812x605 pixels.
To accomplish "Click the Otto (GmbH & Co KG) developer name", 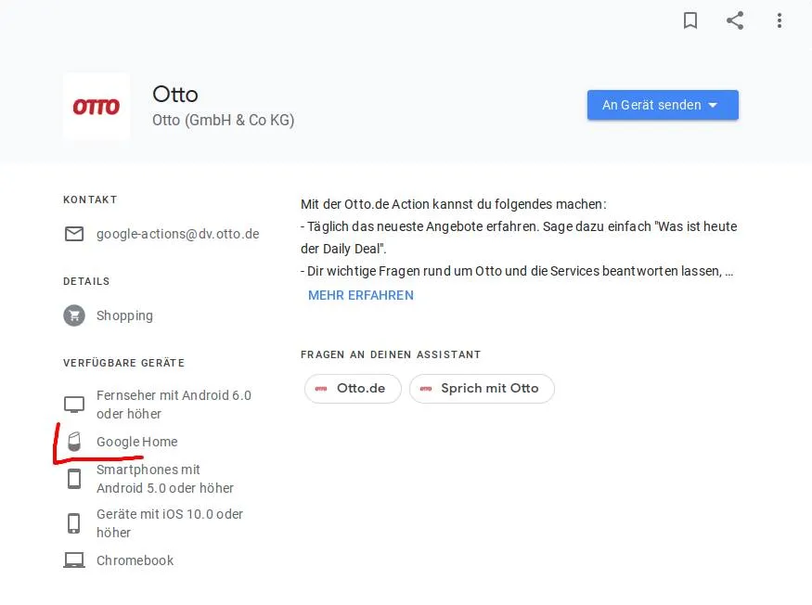I will coord(224,121).
